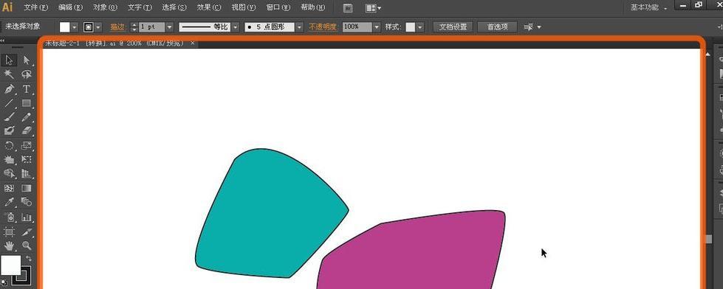This screenshot has height=289, width=723.
Task: Choose the Blob Brush tool
Action: (9, 130)
